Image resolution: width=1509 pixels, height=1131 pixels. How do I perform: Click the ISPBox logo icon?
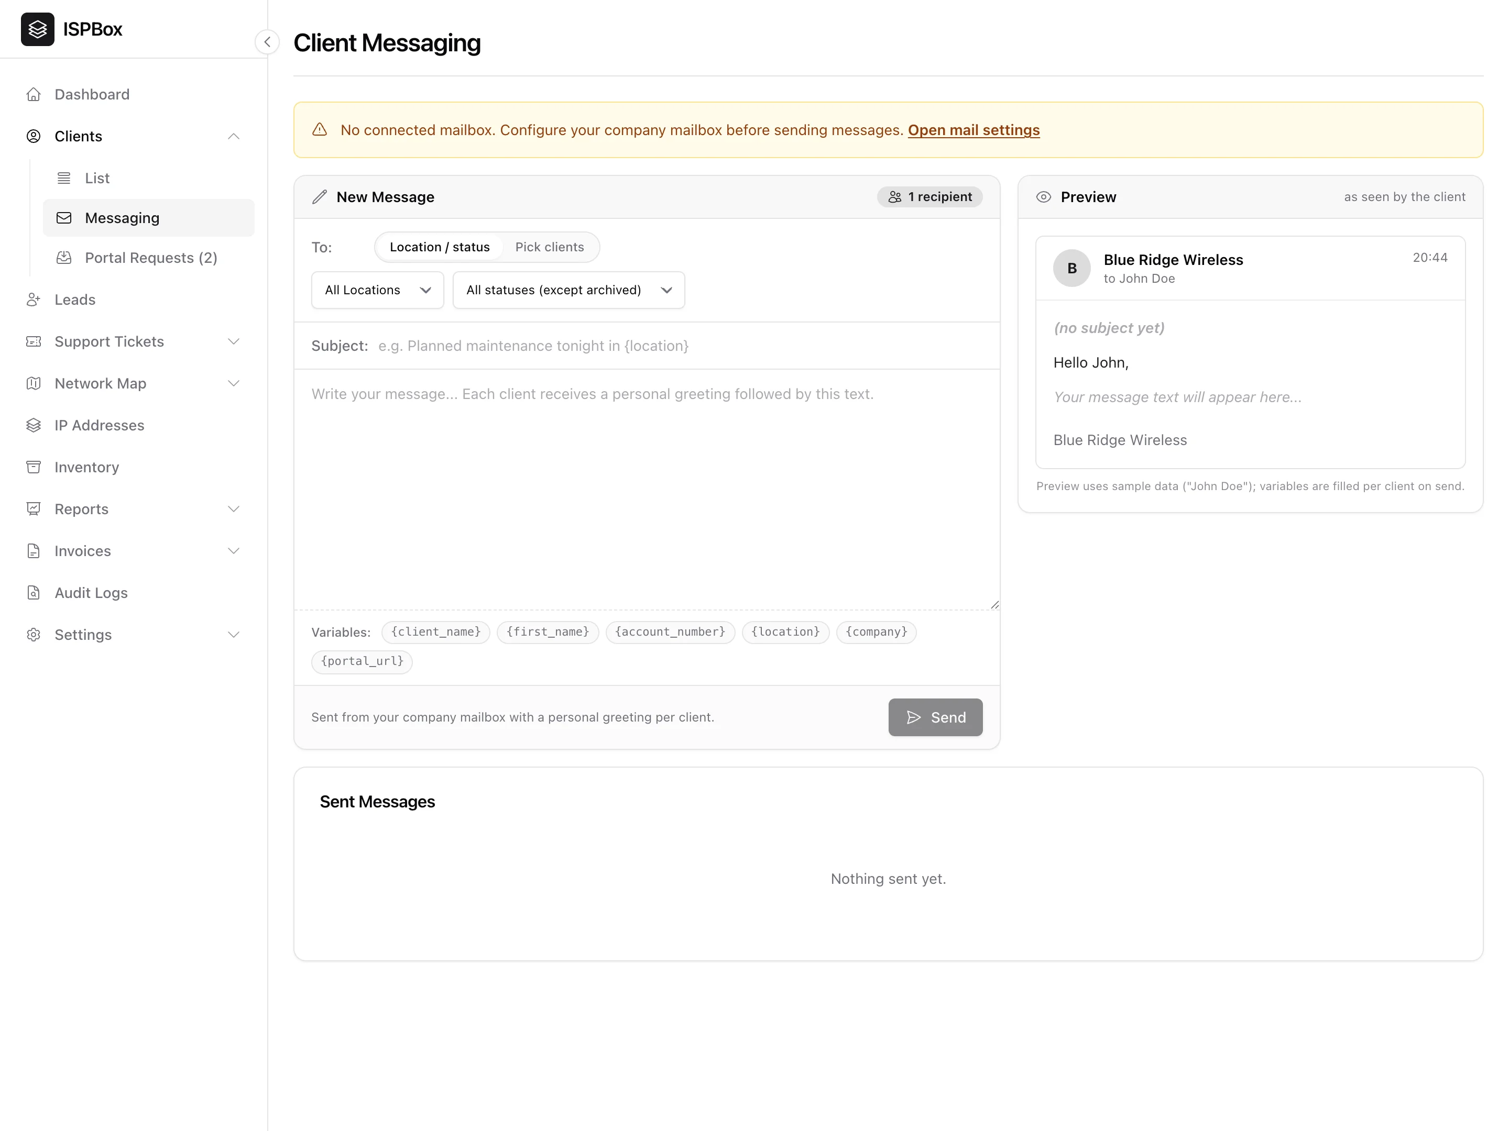[38, 29]
